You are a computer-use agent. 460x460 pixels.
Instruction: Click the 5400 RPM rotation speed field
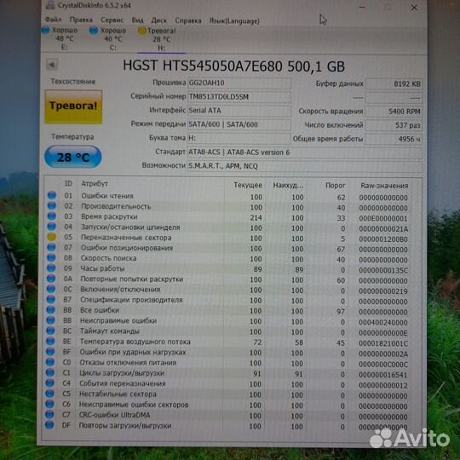pyautogui.click(x=394, y=112)
